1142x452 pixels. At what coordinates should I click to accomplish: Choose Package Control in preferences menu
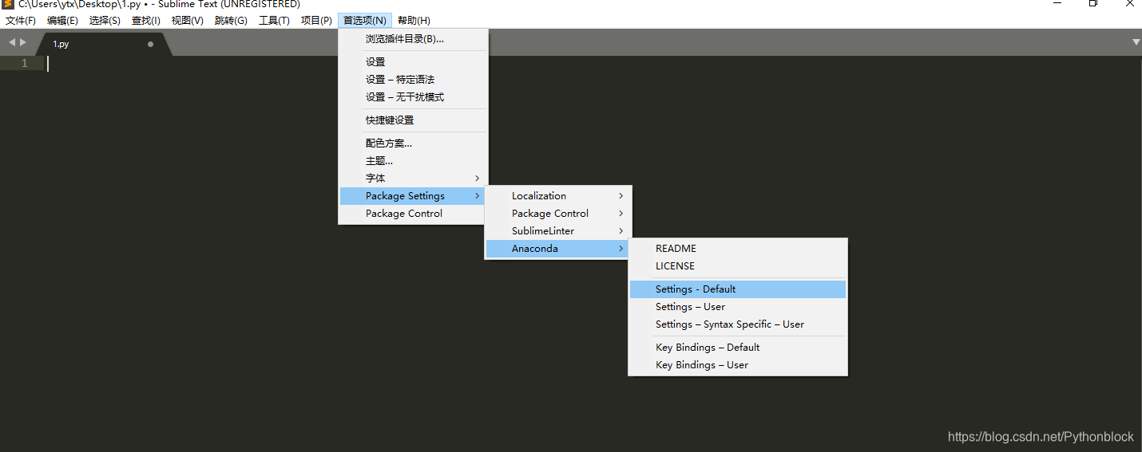coord(413,213)
